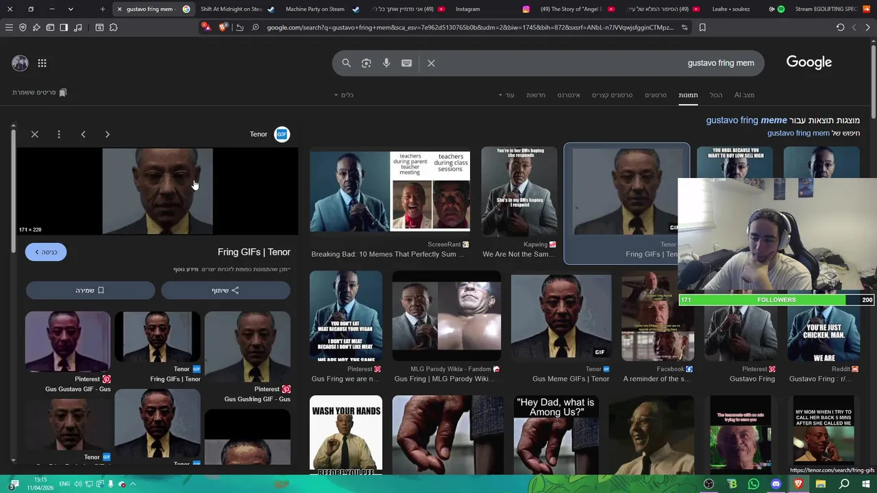Search by image with Lens icon
The width and height of the screenshot is (877, 493).
pyautogui.click(x=367, y=63)
